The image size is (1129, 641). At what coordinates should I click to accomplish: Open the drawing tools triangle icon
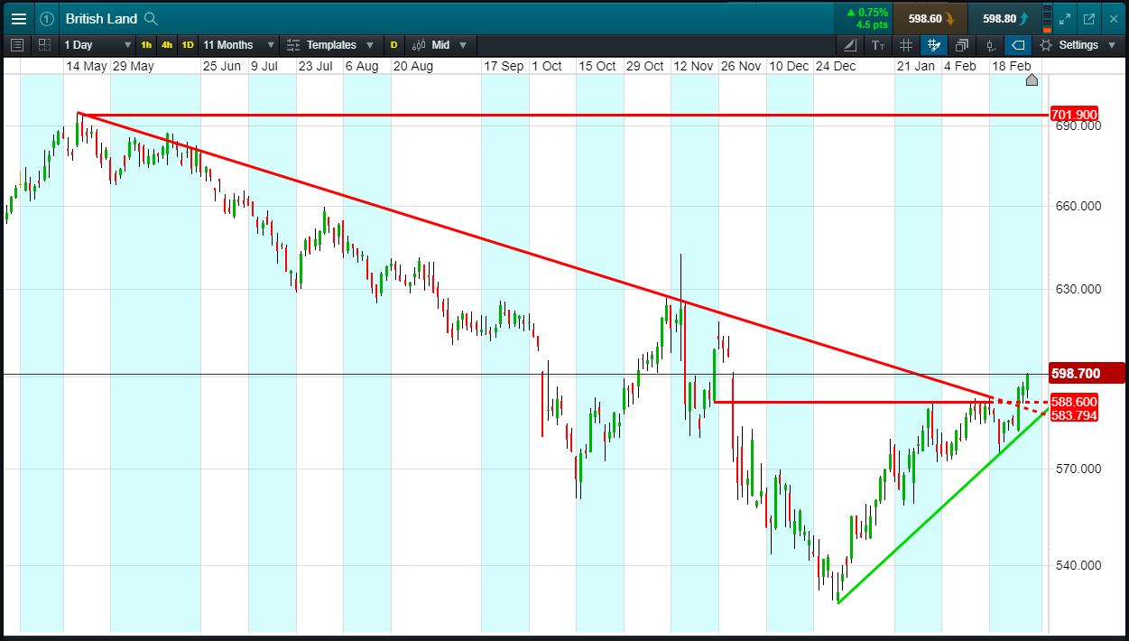[850, 44]
